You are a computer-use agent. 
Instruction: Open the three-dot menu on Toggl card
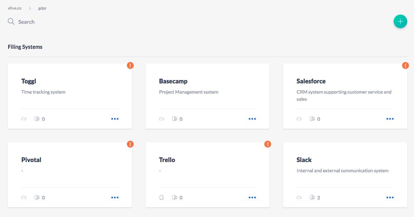tap(115, 119)
